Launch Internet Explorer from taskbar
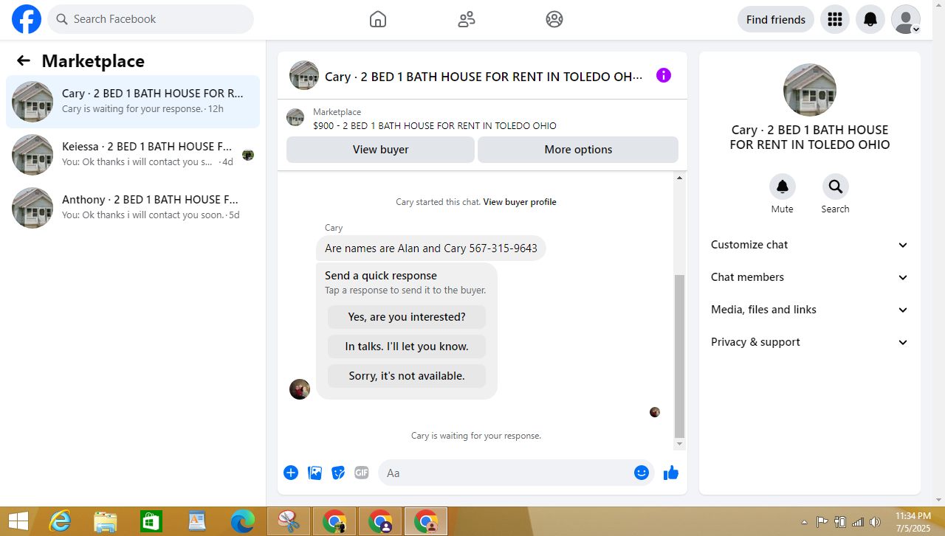 60,522
